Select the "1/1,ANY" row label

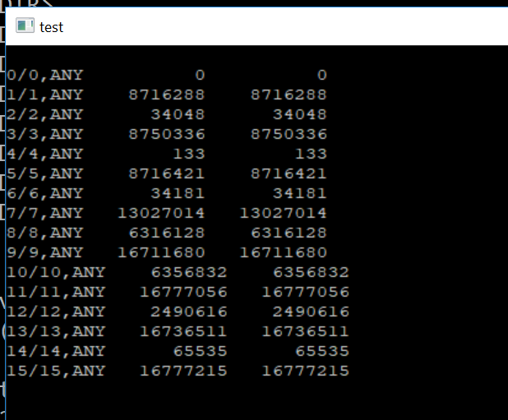(x=45, y=95)
